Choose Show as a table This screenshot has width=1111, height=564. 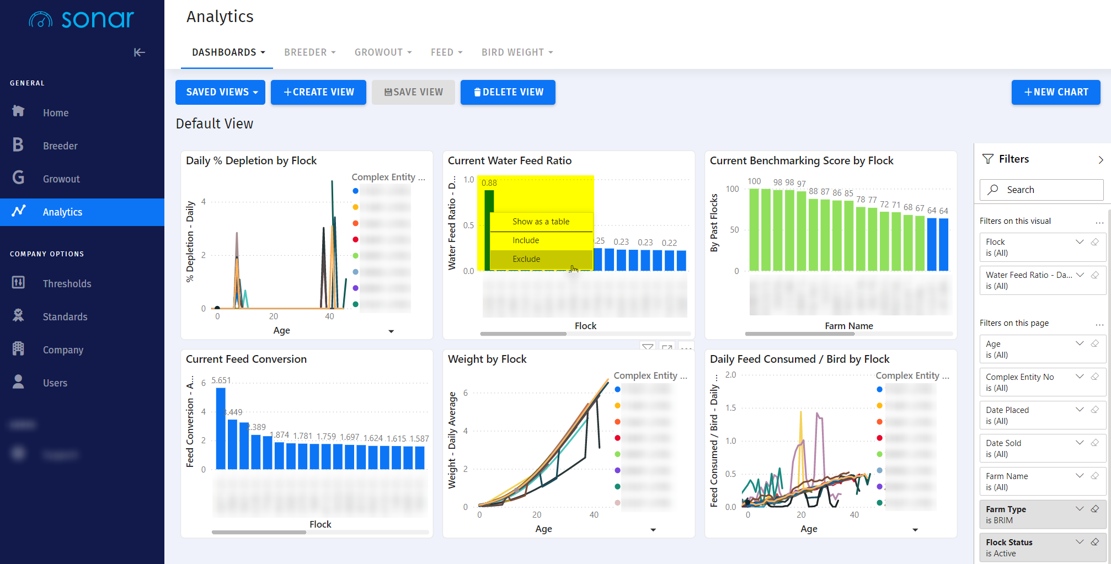[x=541, y=222]
